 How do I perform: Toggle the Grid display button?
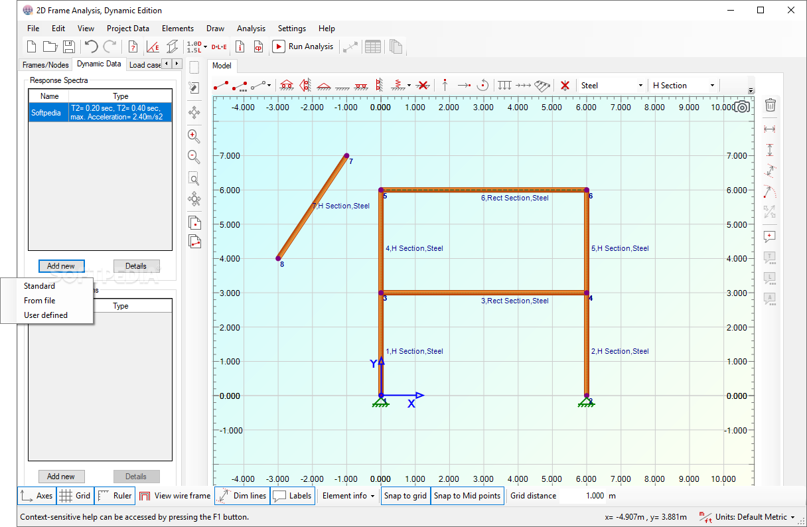[75, 496]
